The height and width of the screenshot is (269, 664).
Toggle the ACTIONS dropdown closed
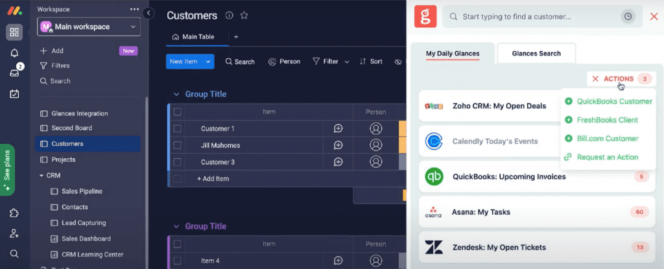(621, 79)
